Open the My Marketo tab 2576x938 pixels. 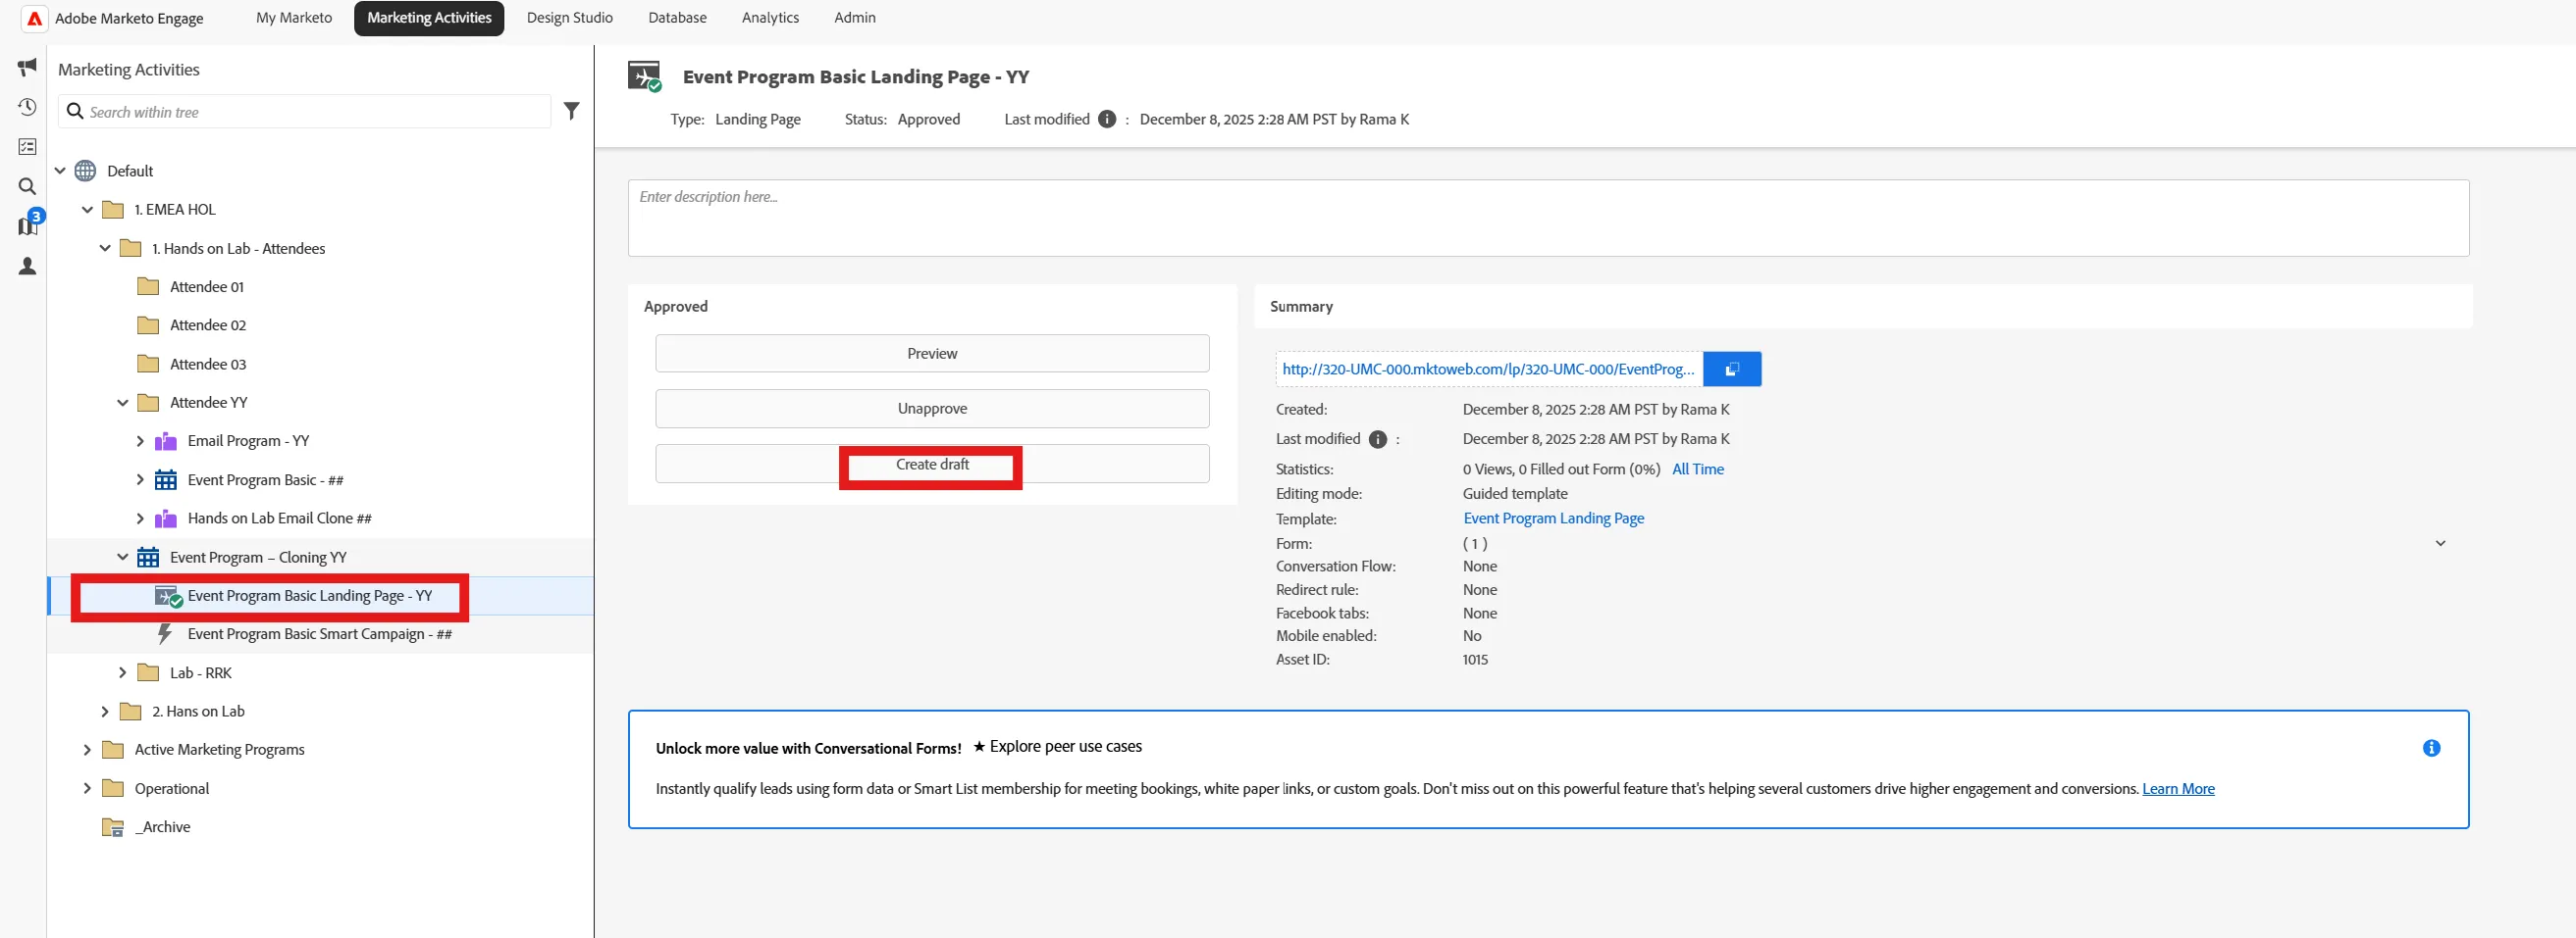click(294, 18)
